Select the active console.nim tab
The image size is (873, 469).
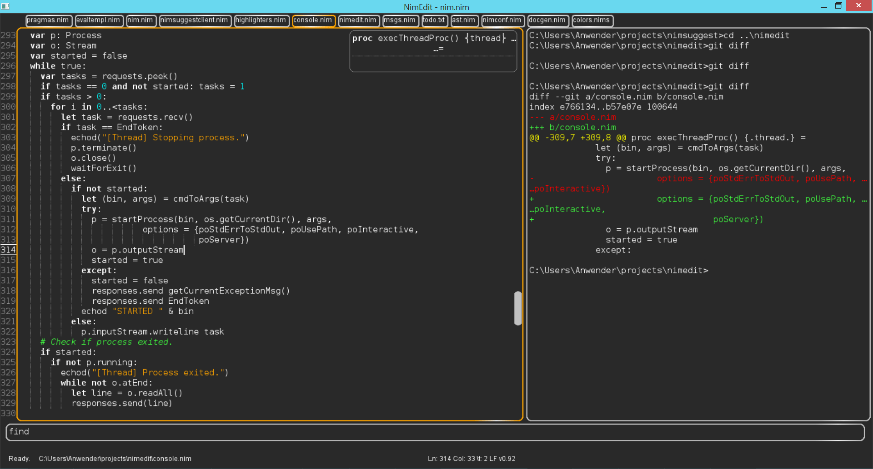(x=313, y=20)
